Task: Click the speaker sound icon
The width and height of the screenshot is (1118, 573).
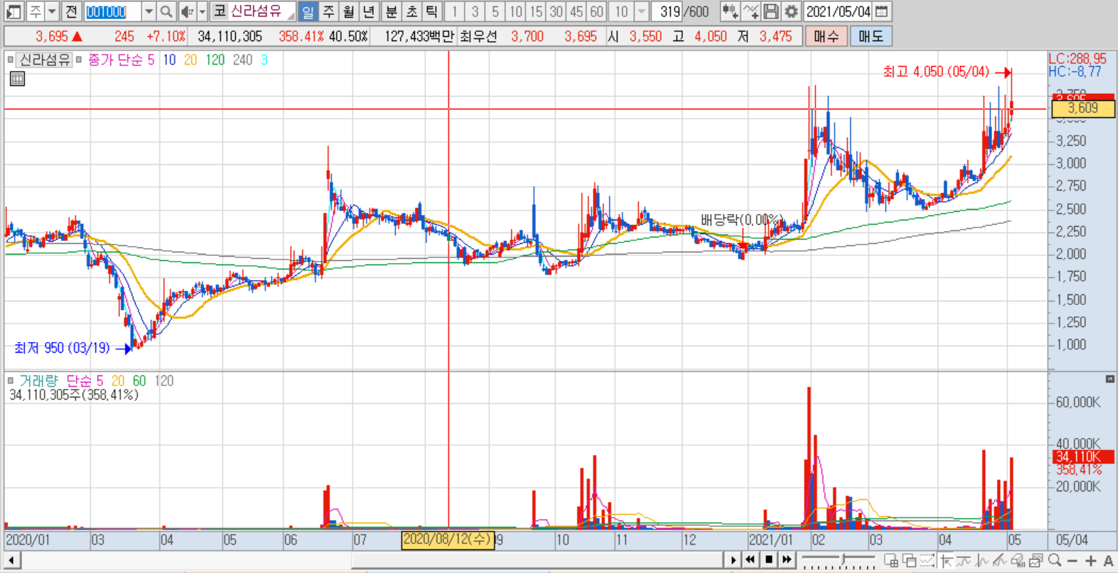Action: coord(187,11)
